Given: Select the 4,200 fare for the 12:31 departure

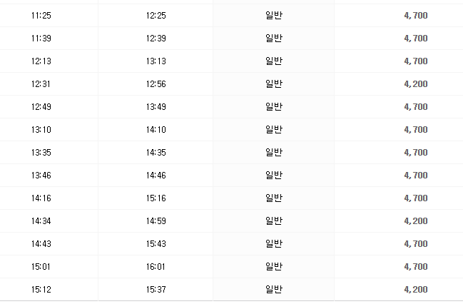Looking at the screenshot, I should tap(415, 83).
